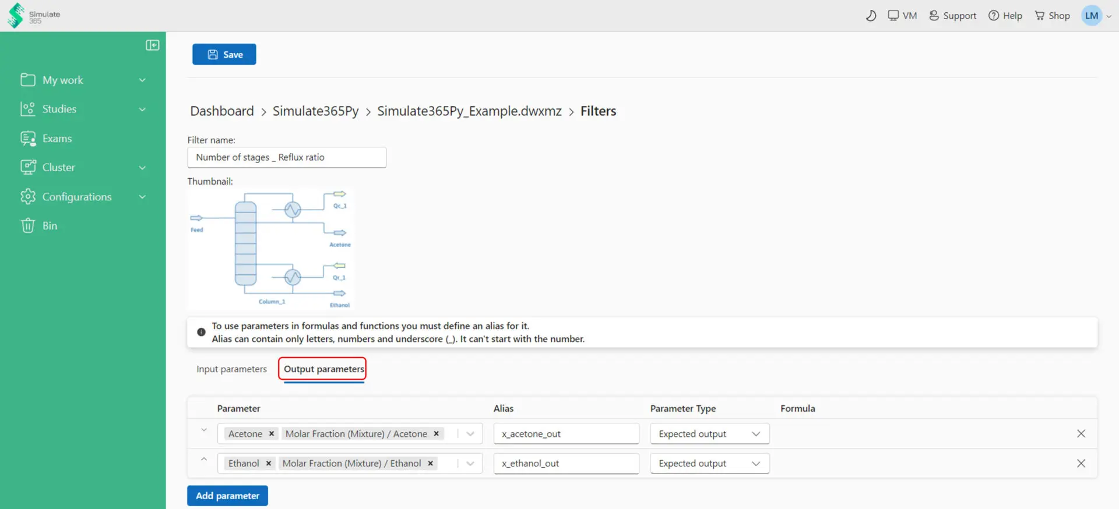
Task: Click the Add parameter button
Action: 227,496
